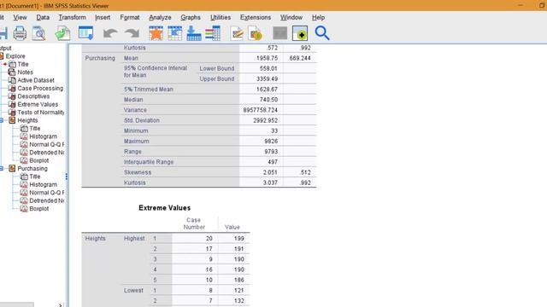
Task: Click the Kurtosis value 3.037
Action: pos(270,182)
